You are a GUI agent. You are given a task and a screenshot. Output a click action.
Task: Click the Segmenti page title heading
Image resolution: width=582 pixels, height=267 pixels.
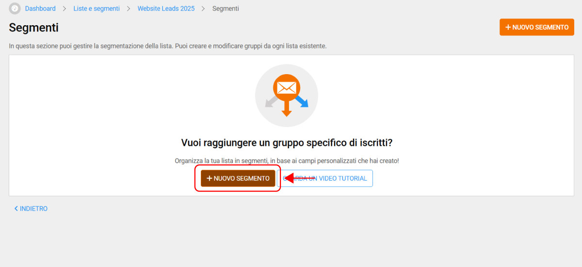[33, 28]
